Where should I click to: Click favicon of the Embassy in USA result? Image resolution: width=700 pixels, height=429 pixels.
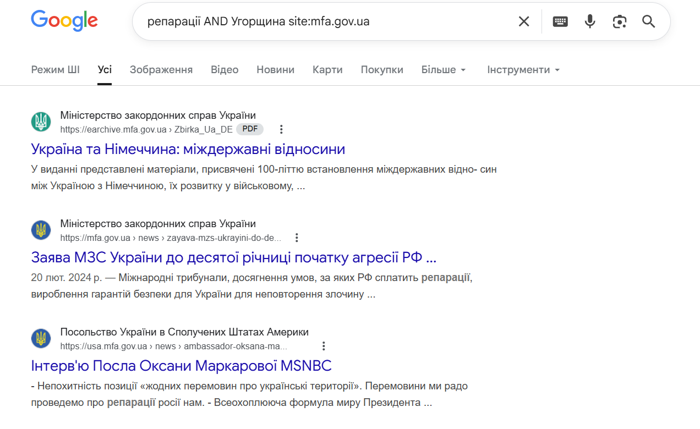click(41, 338)
